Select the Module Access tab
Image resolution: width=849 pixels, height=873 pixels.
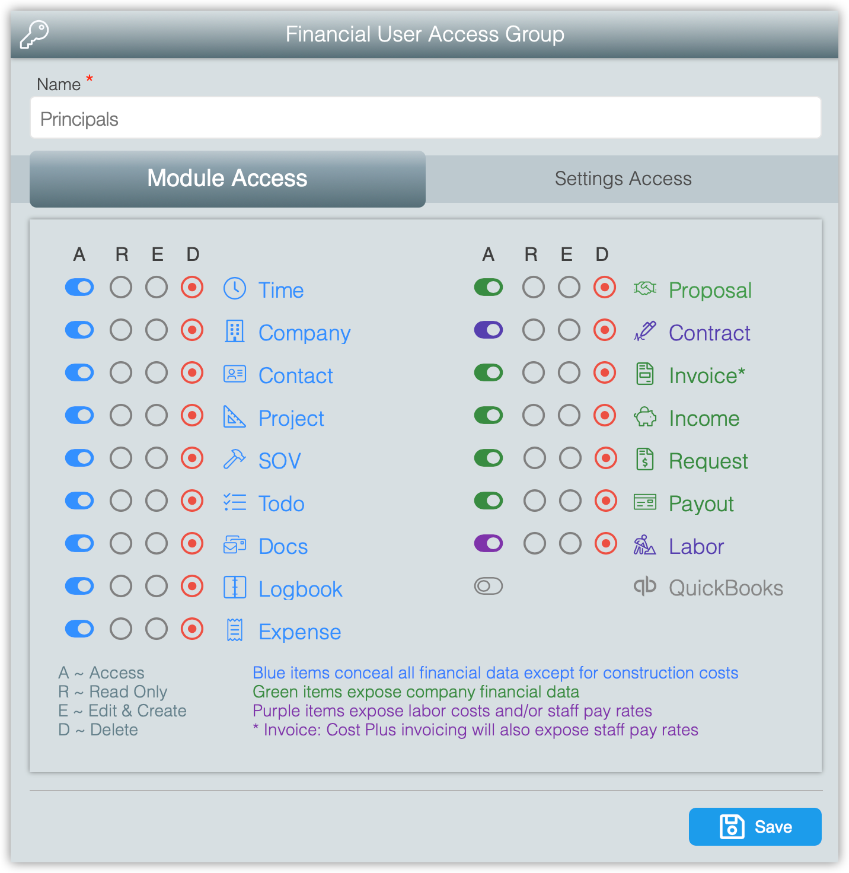[x=228, y=179]
